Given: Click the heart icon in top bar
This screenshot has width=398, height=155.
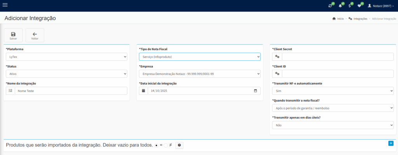Looking at the screenshot, I should coord(360,6).
